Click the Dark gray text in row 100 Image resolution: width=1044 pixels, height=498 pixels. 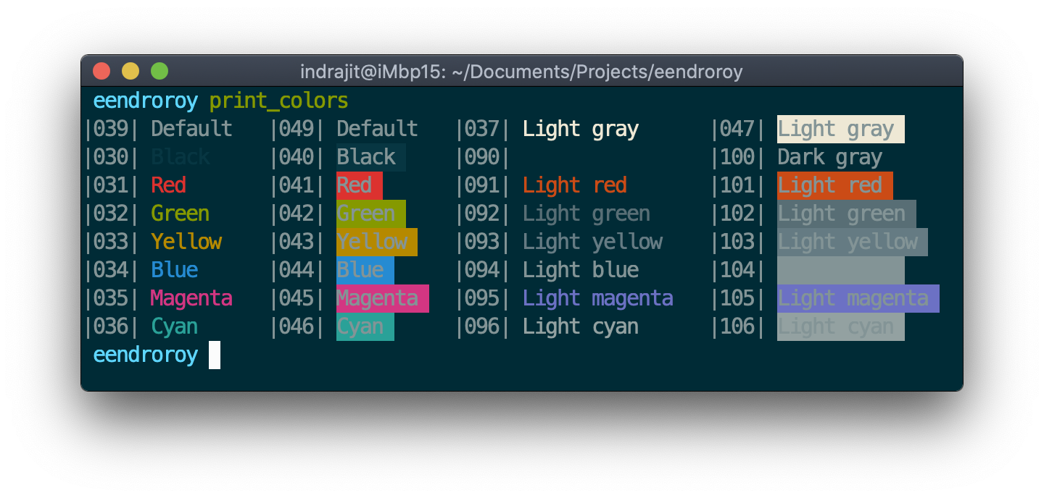click(830, 157)
